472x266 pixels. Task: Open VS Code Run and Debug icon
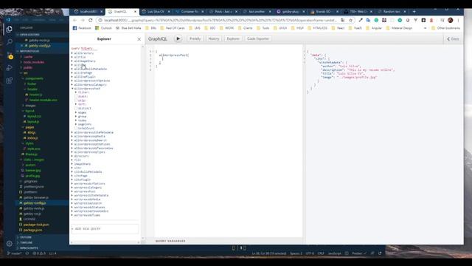(10, 68)
